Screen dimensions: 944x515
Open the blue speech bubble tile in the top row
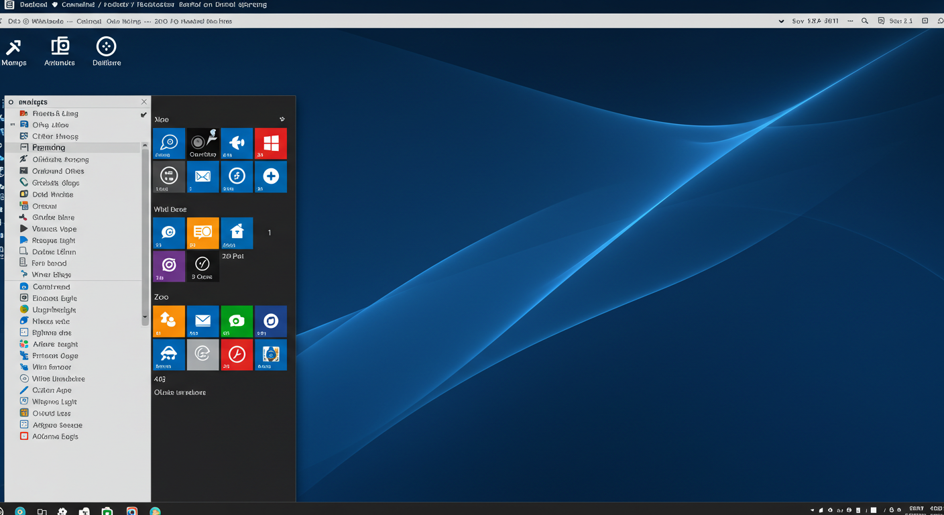[169, 144]
